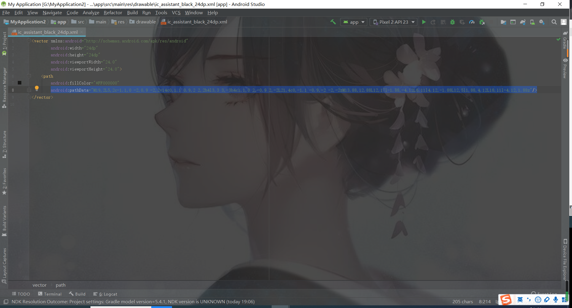Screen dimensions: 572x308
Task: Open the Refactor menu
Action: pos(113,12)
